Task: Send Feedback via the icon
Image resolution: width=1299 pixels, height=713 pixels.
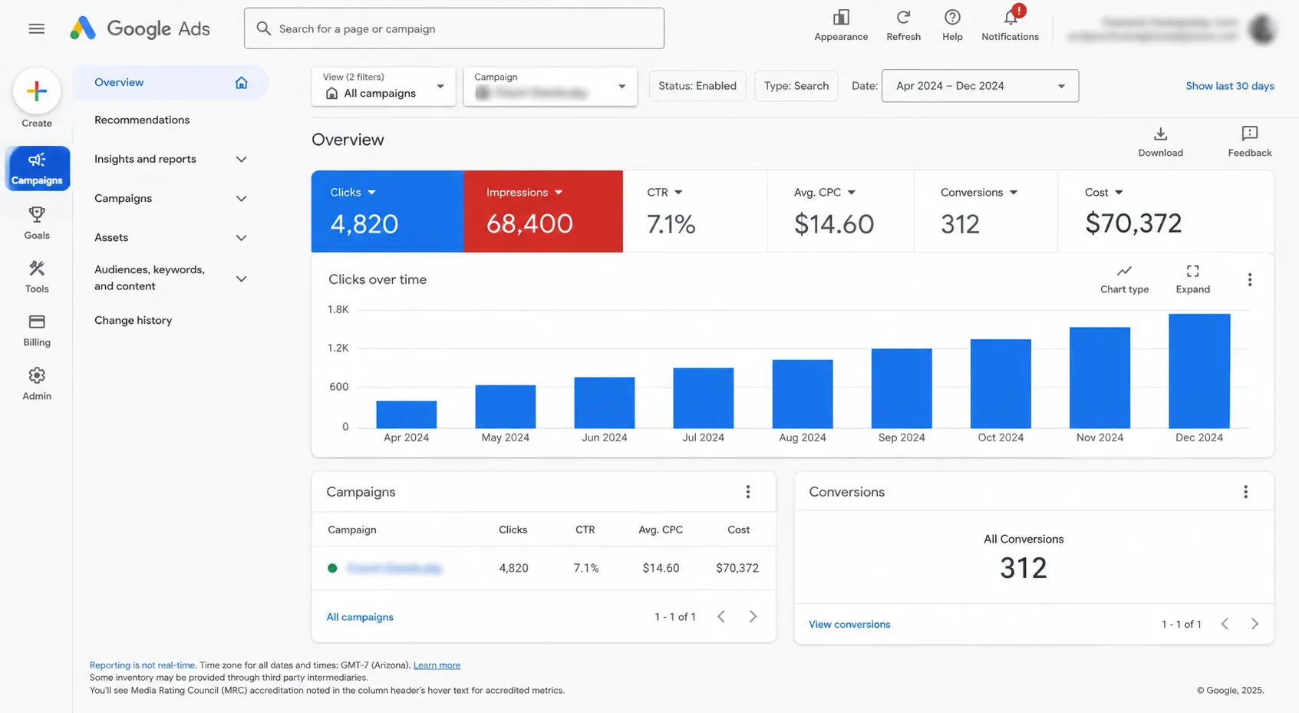Action: [x=1249, y=142]
